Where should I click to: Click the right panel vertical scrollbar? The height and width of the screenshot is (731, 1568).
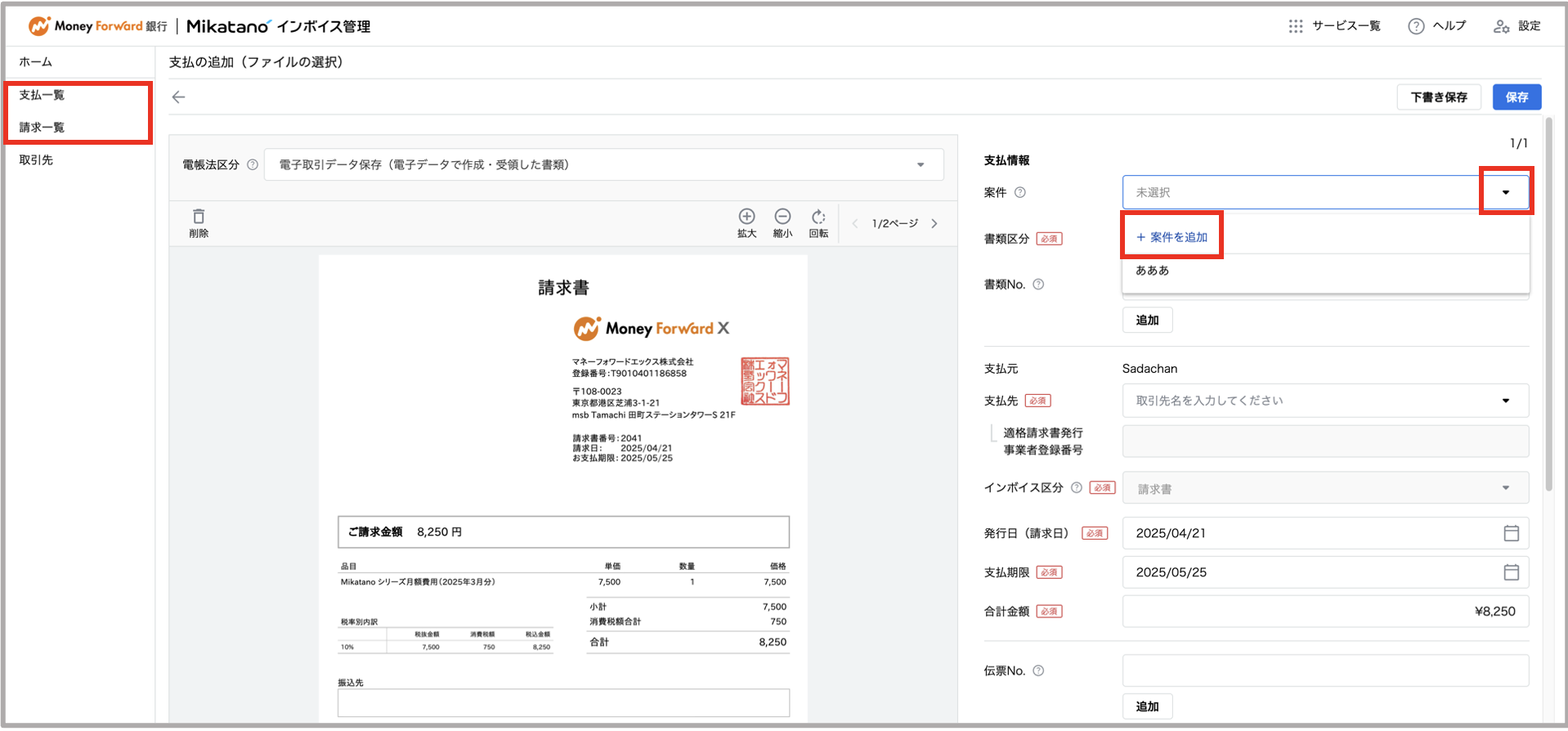click(x=1548, y=304)
